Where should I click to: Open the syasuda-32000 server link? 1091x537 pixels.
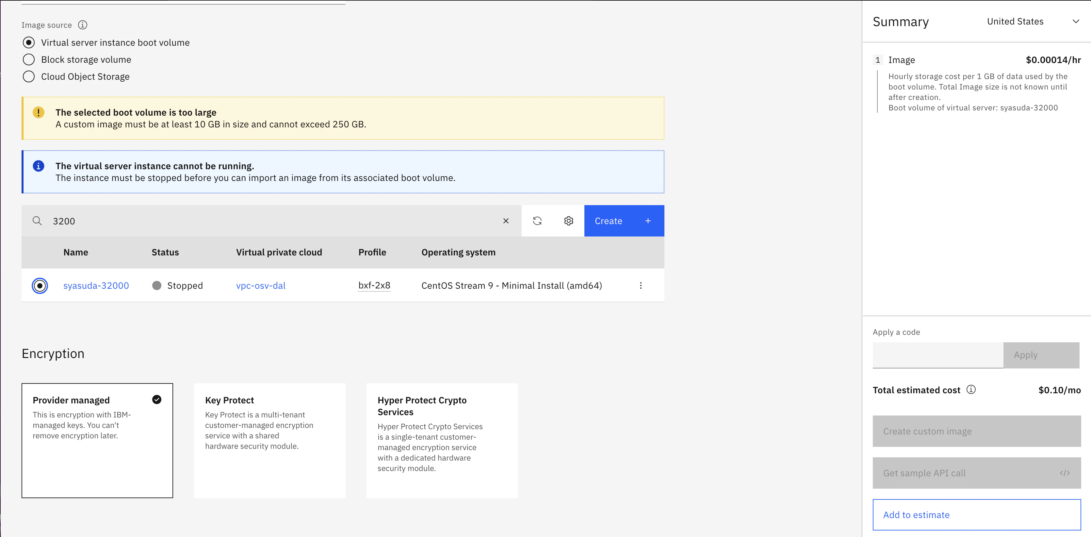(x=96, y=285)
